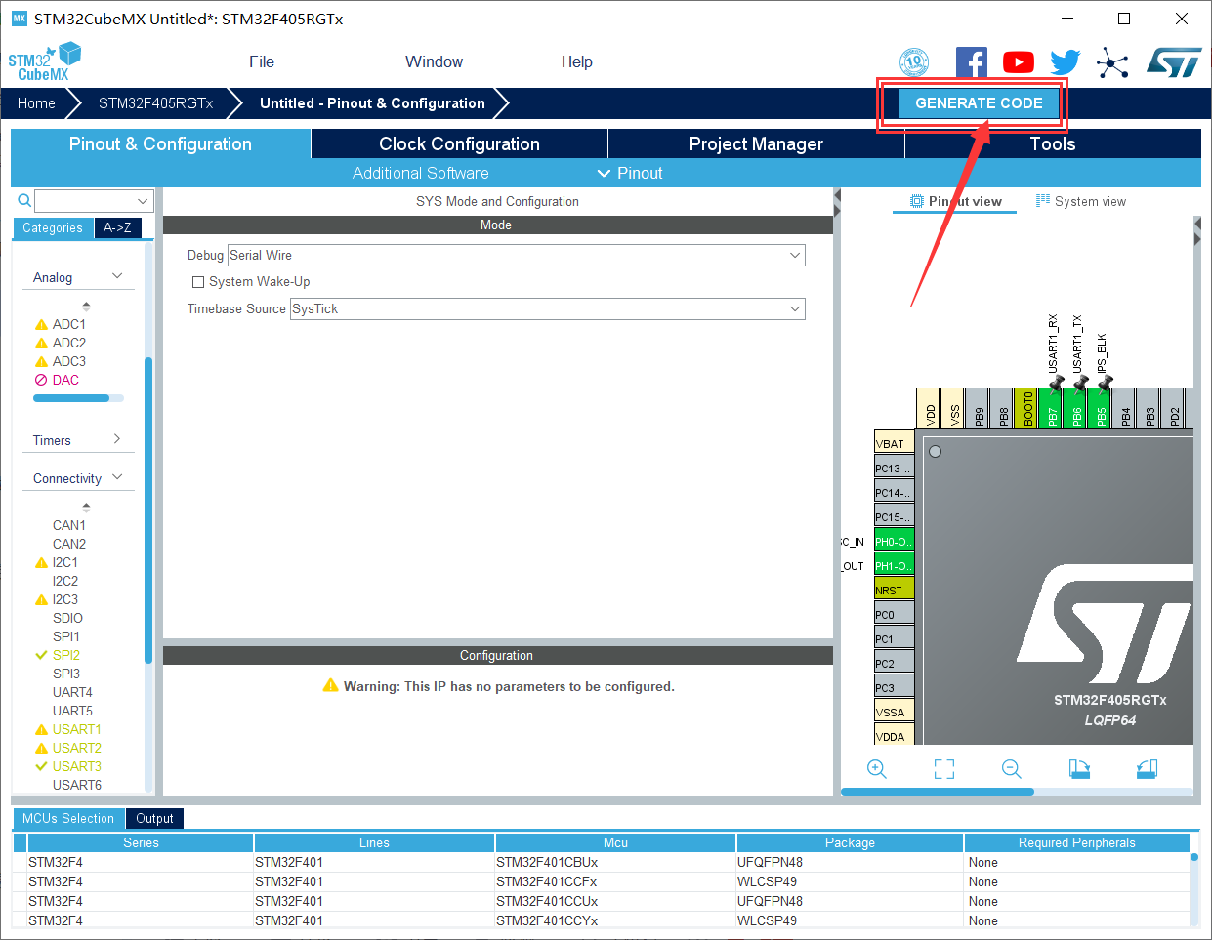Expand the Pinout dropdown menu
1212x940 pixels.
pyautogui.click(x=630, y=173)
